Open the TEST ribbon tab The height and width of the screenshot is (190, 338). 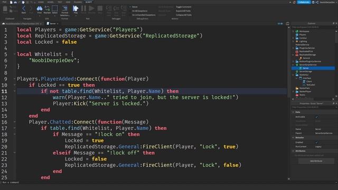click(60, 2)
